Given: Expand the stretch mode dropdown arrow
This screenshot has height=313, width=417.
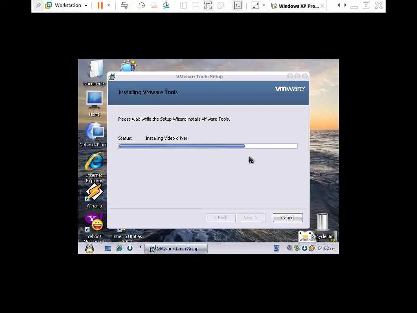Looking at the screenshot, I should [x=264, y=5].
